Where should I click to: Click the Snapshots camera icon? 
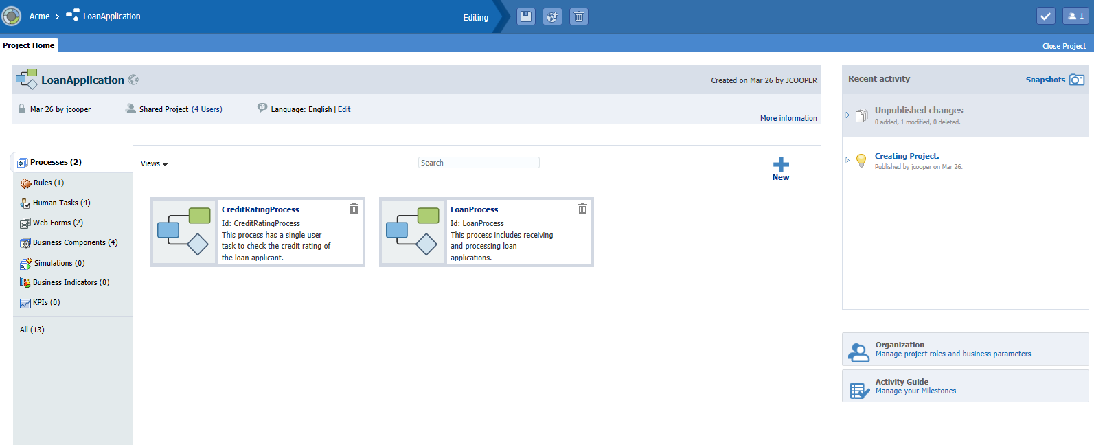click(1077, 80)
